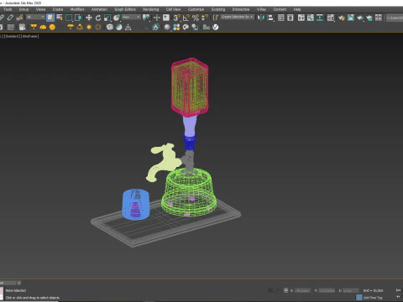Viewport: 403px width, 302px height.
Task: Toggle the Ribbon display
Action: 301,18
